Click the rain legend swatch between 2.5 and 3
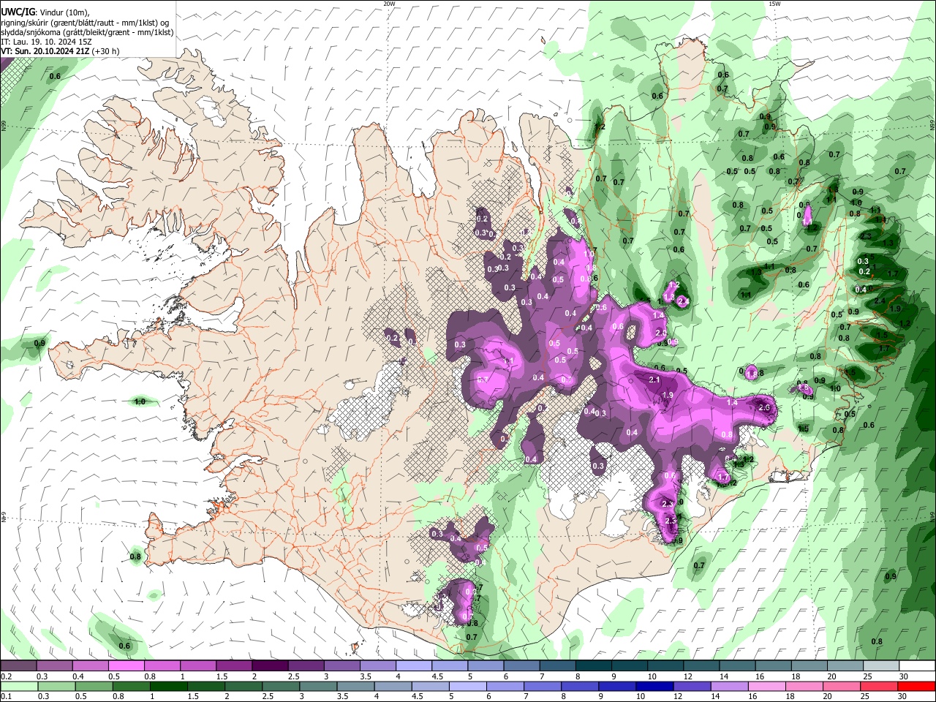 click(281, 686)
